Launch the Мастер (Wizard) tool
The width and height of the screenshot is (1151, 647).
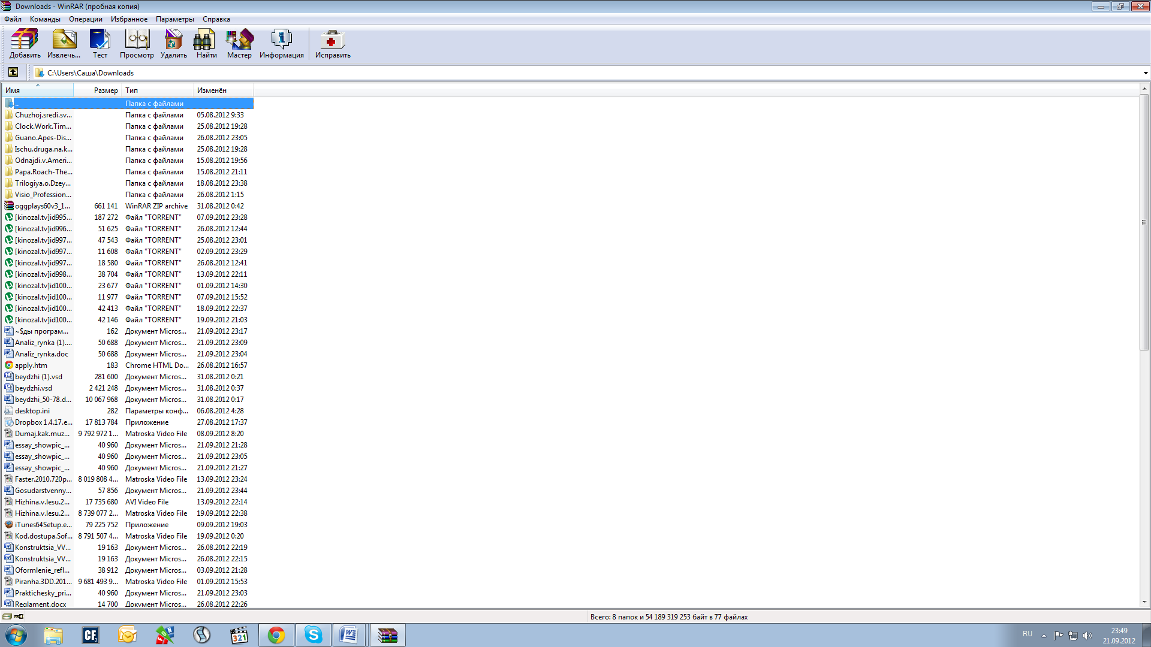239,44
